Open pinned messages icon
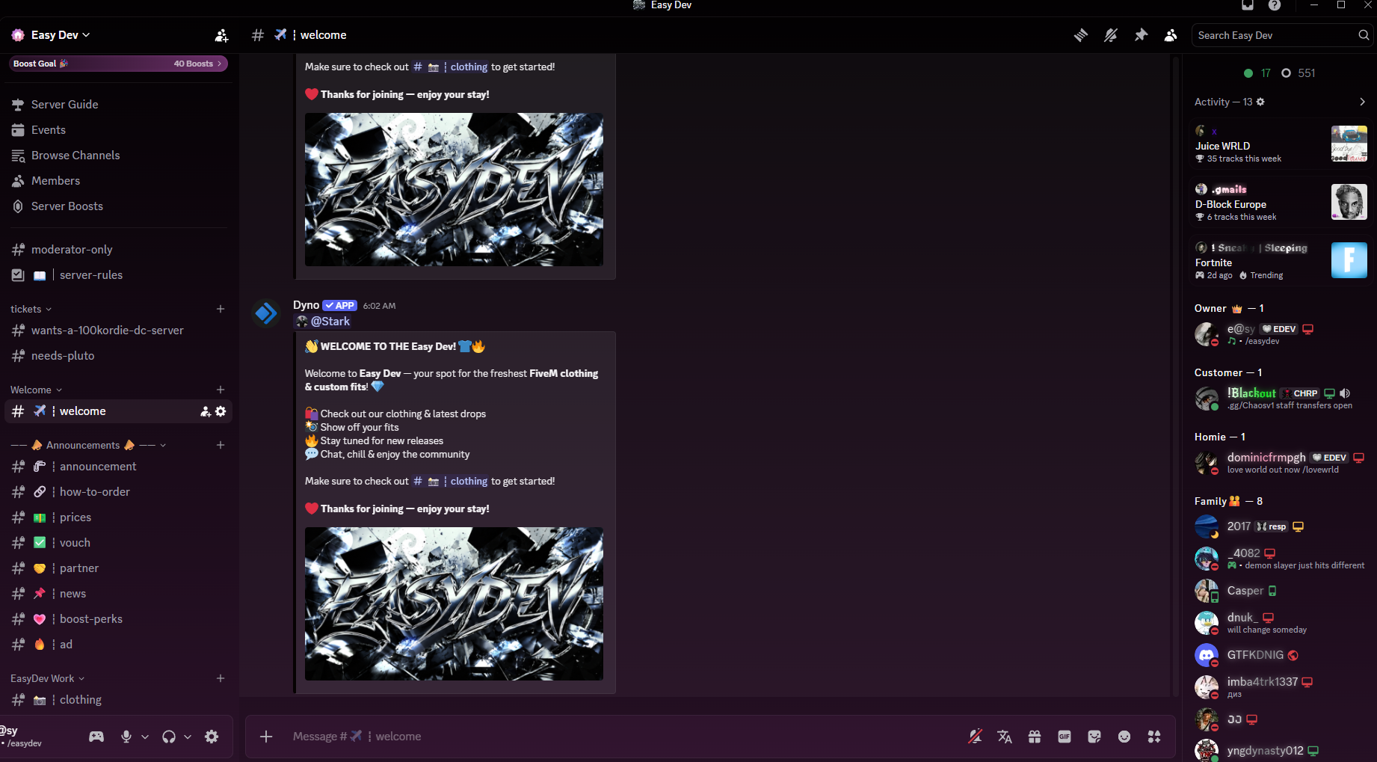Image resolution: width=1377 pixels, height=762 pixels. pos(1141,35)
